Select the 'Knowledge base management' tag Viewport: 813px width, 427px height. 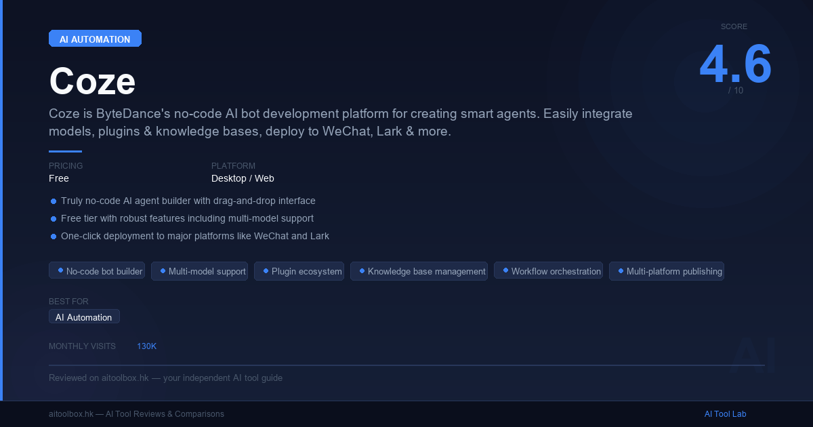click(x=419, y=271)
